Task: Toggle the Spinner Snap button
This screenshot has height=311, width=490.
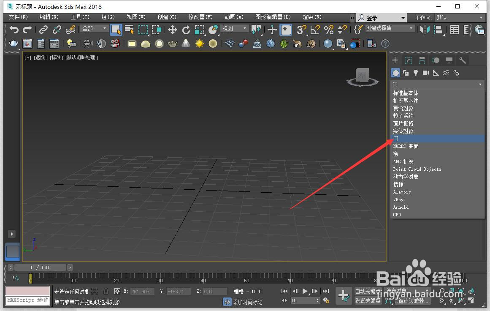Action: pos(342,30)
